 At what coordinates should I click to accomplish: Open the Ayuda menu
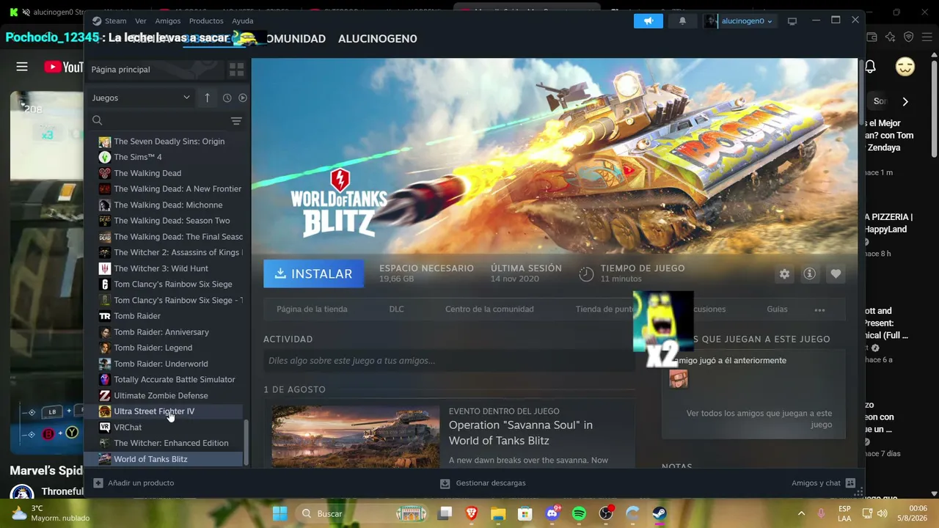(243, 21)
